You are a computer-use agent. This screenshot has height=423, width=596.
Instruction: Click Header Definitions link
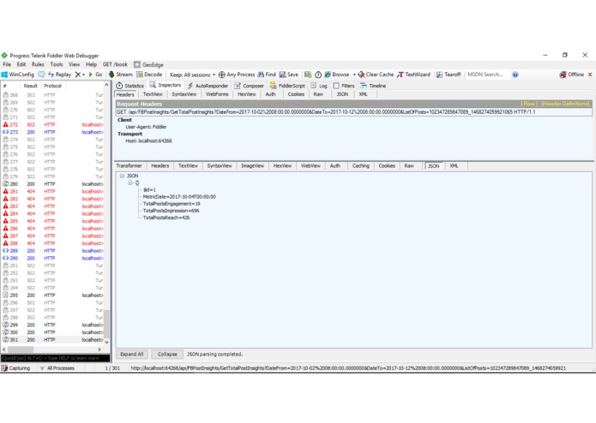[x=565, y=104]
